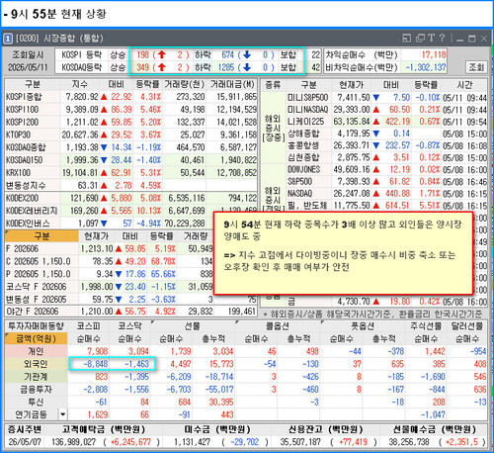Select the KOSPI종합 row label
Viewport: 494px width, 453px height.
click(x=24, y=97)
